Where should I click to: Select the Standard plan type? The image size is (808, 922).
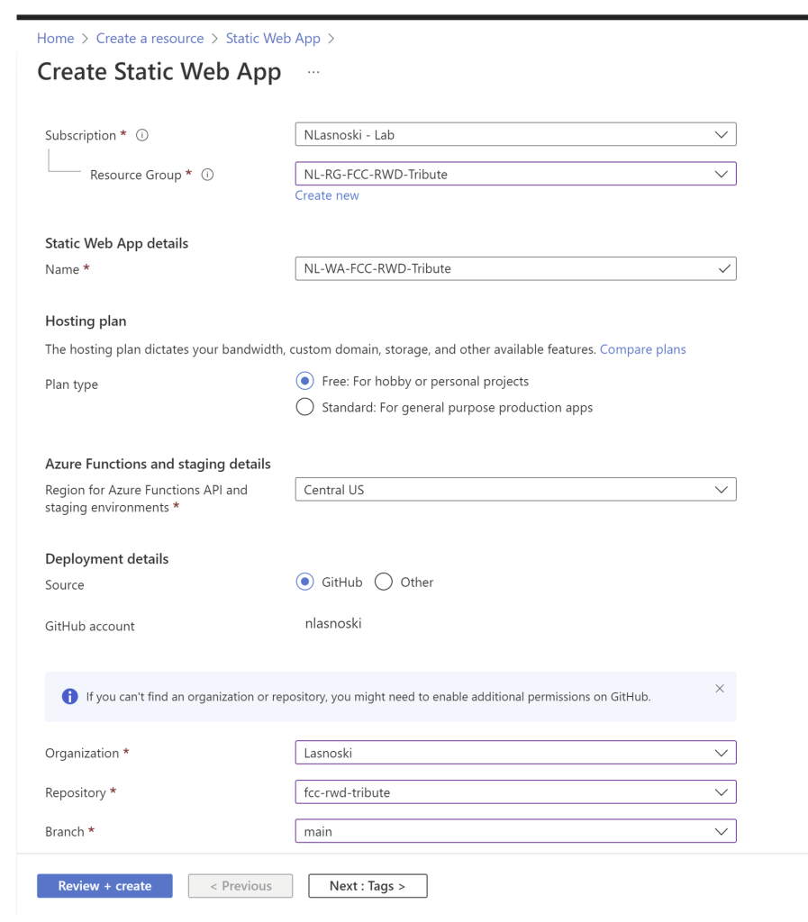pos(305,407)
